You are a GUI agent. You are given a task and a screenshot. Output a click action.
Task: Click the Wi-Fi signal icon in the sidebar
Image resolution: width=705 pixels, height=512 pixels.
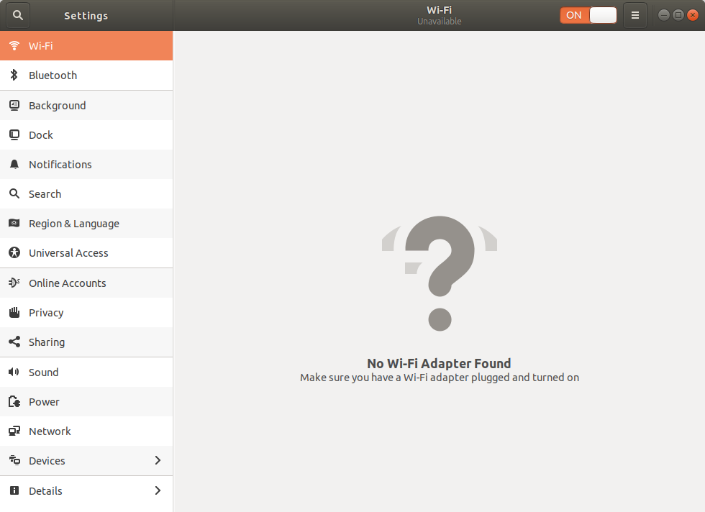(14, 45)
